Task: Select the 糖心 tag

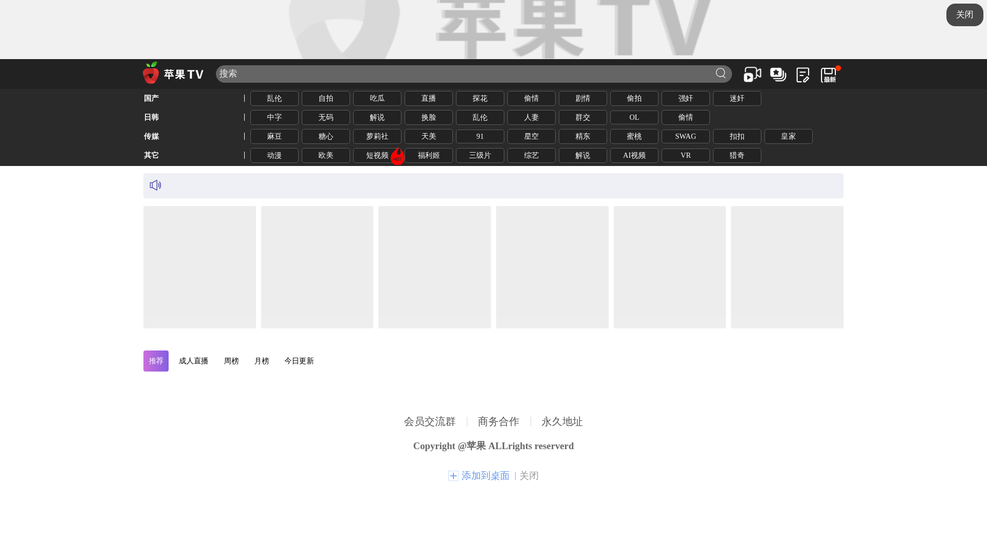Action: pos(326,137)
